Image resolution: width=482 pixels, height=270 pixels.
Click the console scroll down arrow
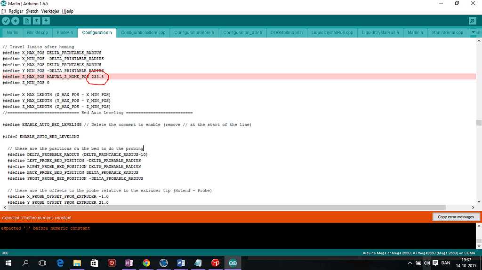tap(479, 246)
